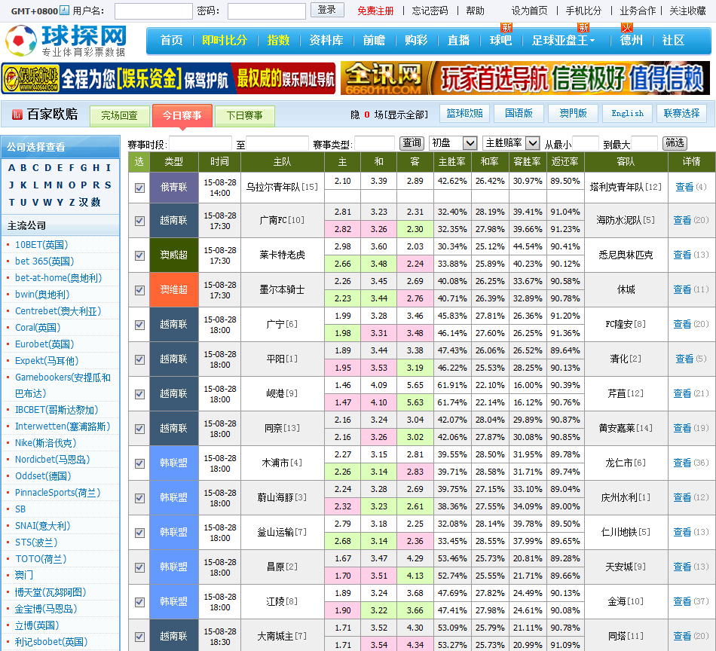The height and width of the screenshot is (651, 716).
Task: Click the 主胜率 column header
Action: (452, 161)
